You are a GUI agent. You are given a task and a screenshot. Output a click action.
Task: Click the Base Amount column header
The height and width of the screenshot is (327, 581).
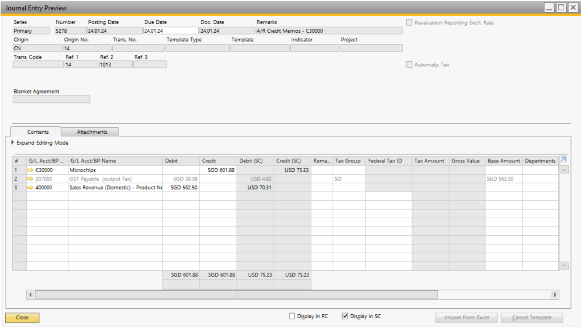504,161
